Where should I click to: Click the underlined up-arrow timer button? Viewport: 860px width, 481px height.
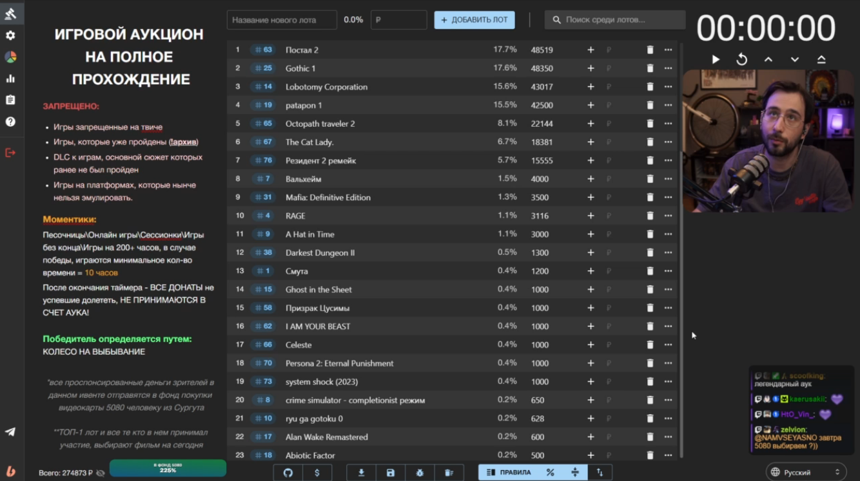coord(821,59)
